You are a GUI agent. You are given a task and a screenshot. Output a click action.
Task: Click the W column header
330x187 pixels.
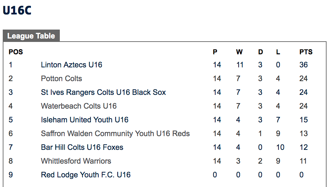[x=239, y=52]
